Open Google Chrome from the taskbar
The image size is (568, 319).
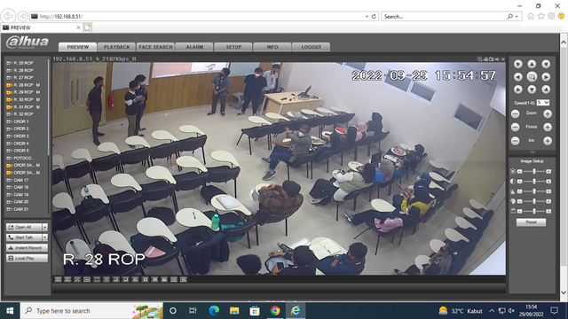tap(275, 311)
